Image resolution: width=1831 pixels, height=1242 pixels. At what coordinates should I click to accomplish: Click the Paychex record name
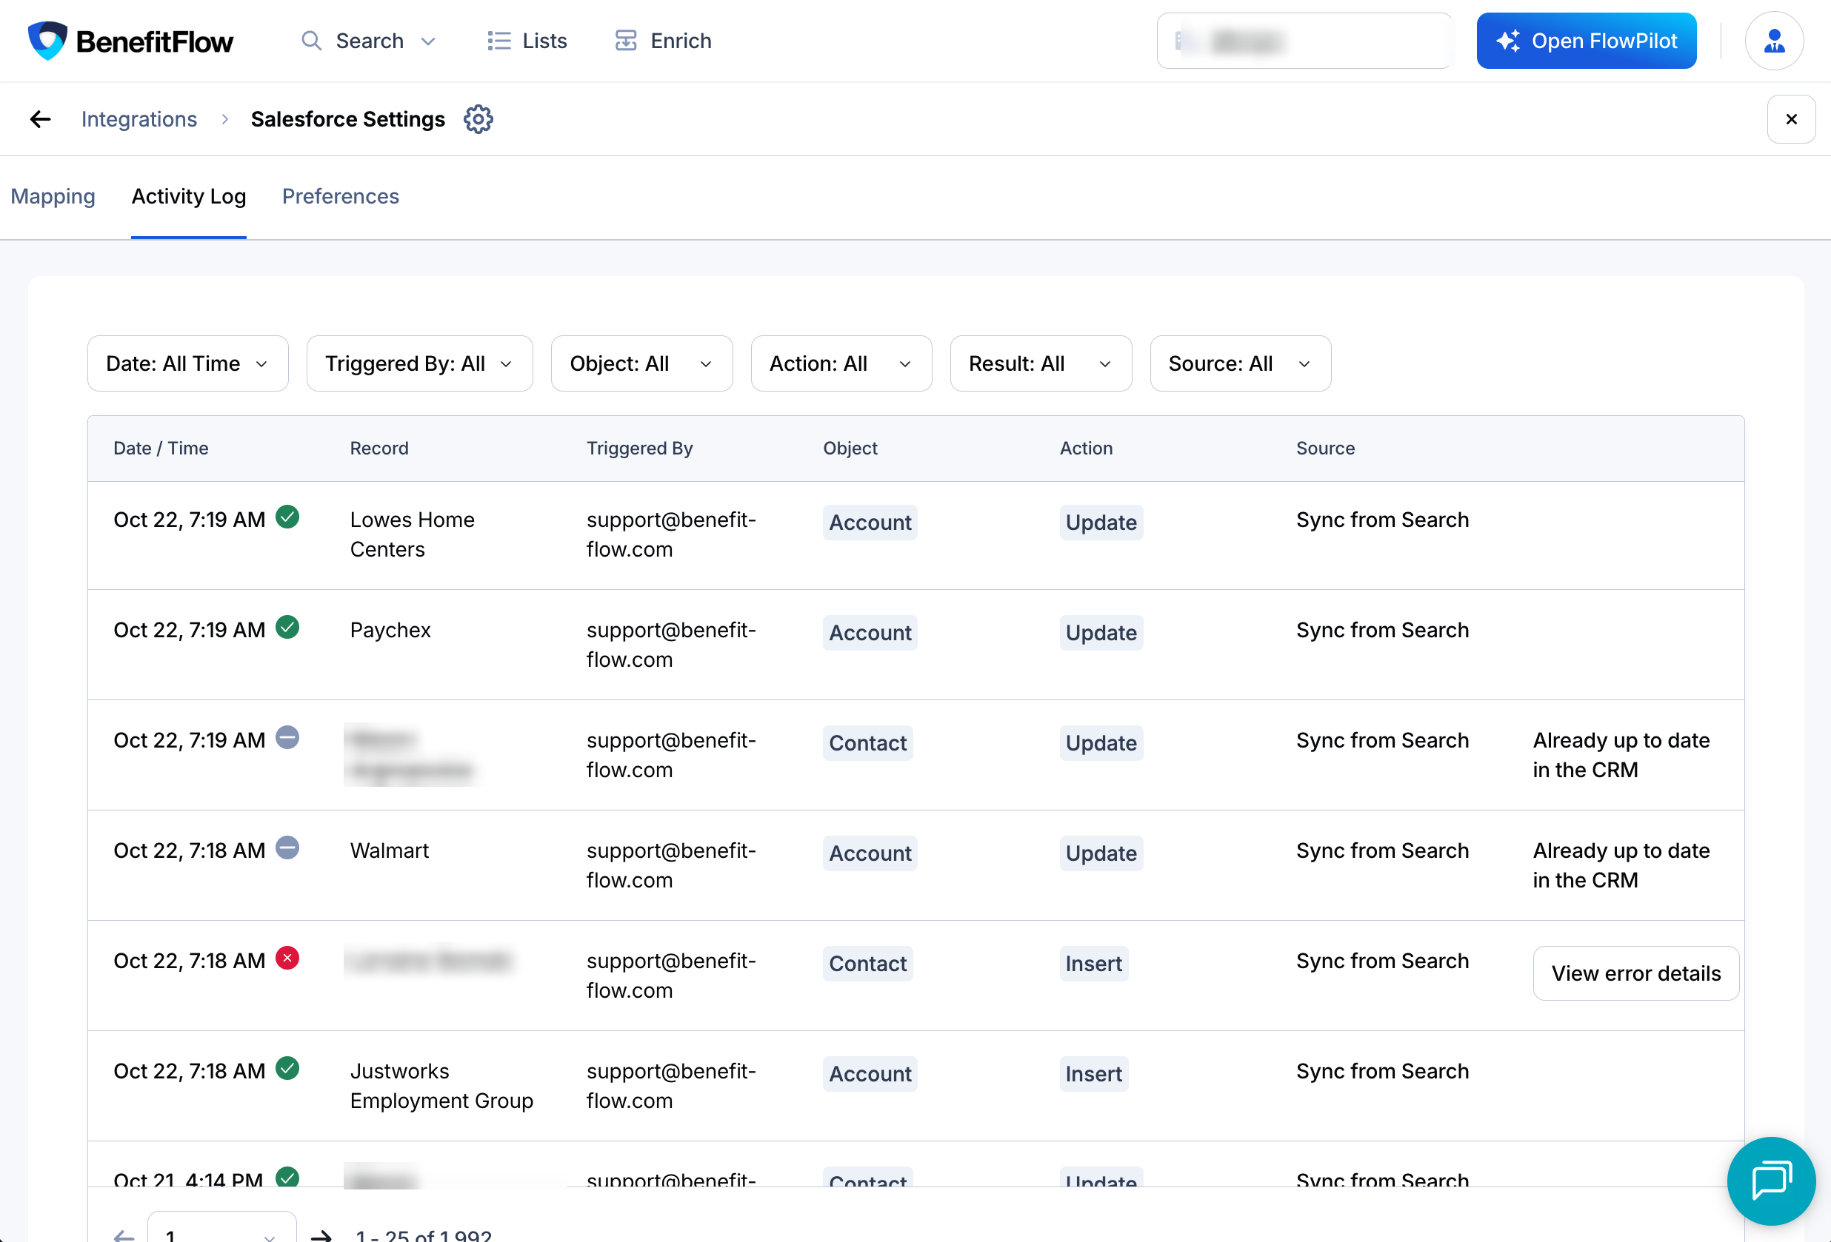pyautogui.click(x=391, y=631)
